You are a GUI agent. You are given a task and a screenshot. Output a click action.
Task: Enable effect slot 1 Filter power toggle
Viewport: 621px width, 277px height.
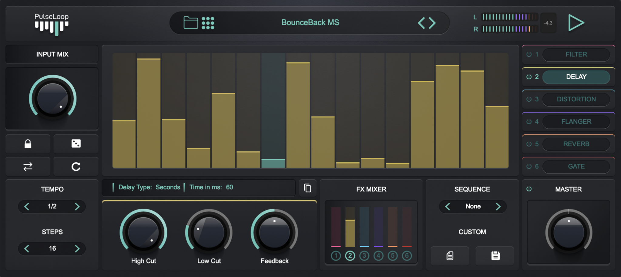[x=528, y=54]
